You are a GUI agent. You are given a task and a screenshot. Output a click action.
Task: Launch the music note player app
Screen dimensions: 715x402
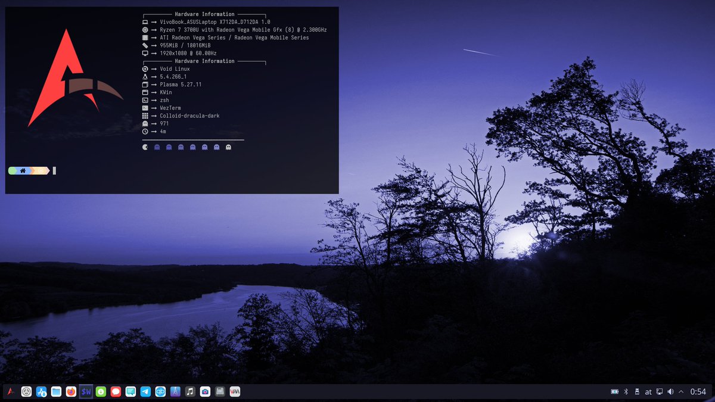190,391
